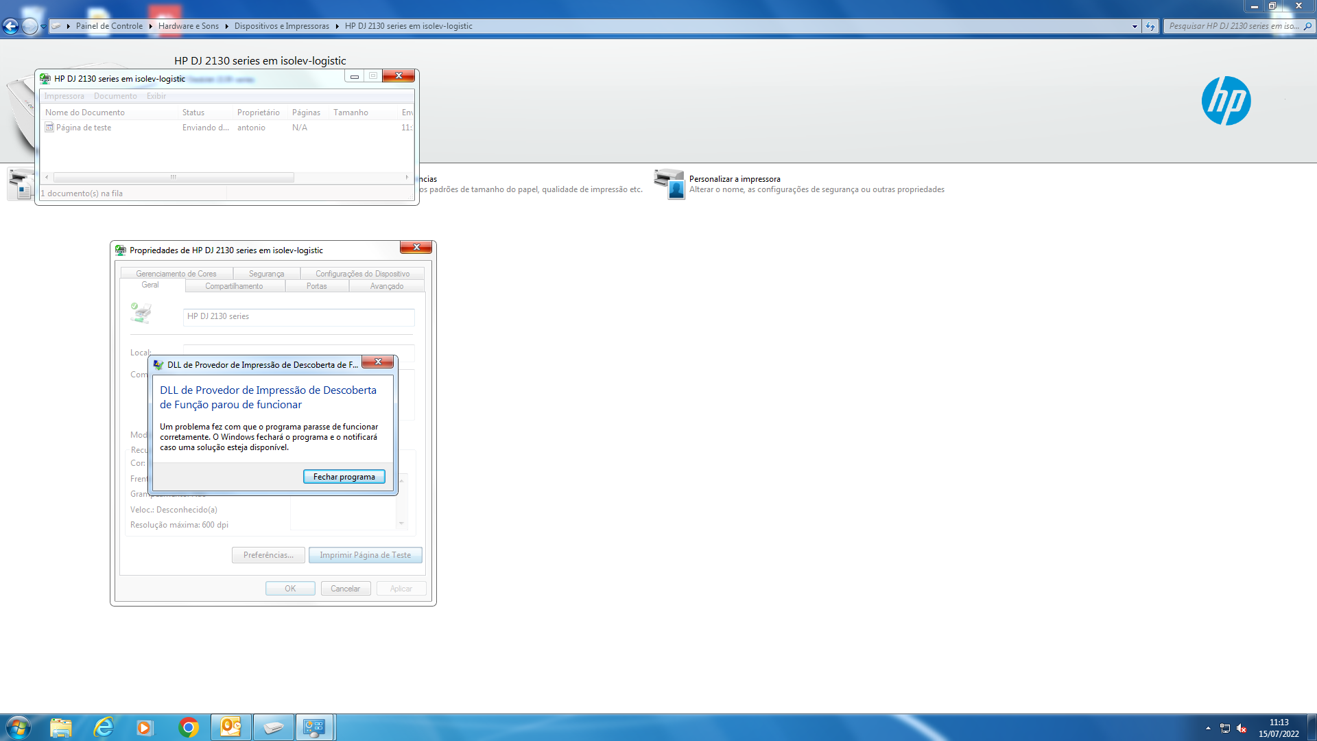Select the Gerenciamento de Cores tab
This screenshot has width=1317, height=741.
coord(176,274)
